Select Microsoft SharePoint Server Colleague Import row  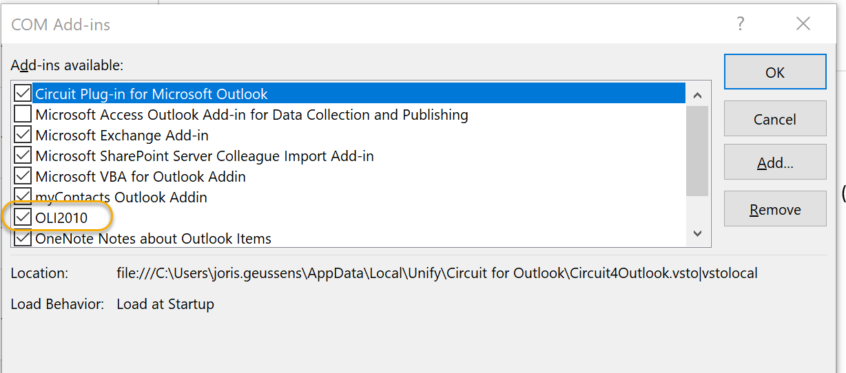[205, 156]
